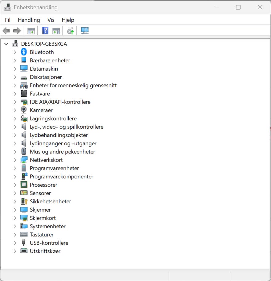Click the Update driver toolbar icon

coord(70,31)
